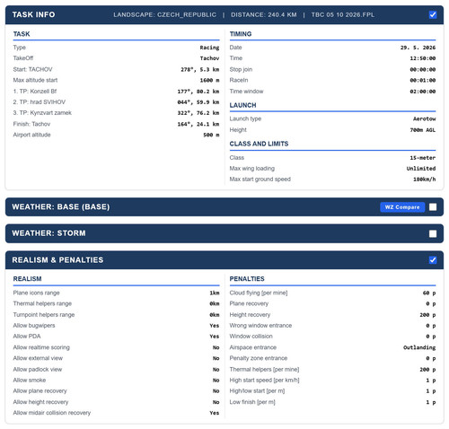
Task: Click the Cloud flying penalty value 60 p
Action: 429,293
